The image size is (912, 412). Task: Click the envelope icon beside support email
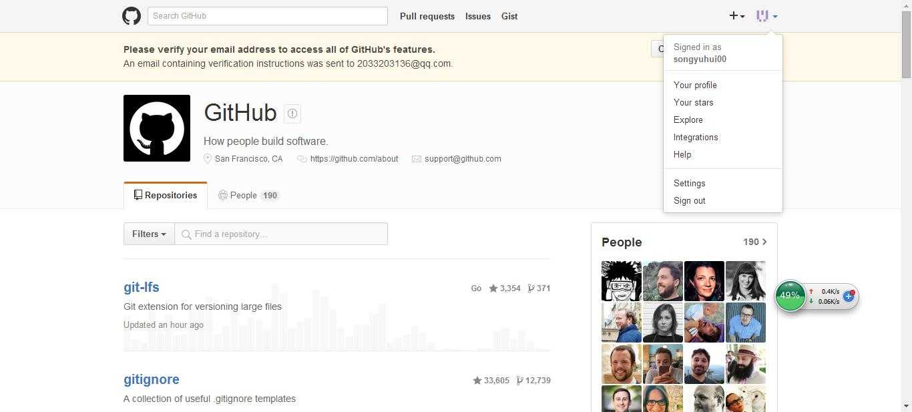pyautogui.click(x=417, y=159)
